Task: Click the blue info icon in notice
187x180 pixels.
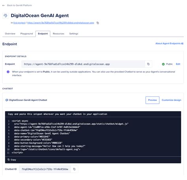Action: (8, 72)
